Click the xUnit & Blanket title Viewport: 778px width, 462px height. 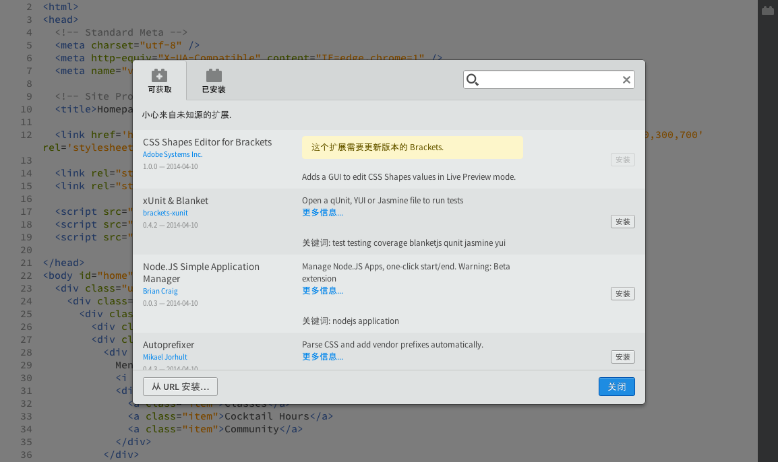[x=176, y=201]
